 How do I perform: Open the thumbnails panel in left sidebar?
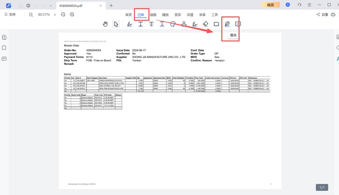(x=4, y=38)
